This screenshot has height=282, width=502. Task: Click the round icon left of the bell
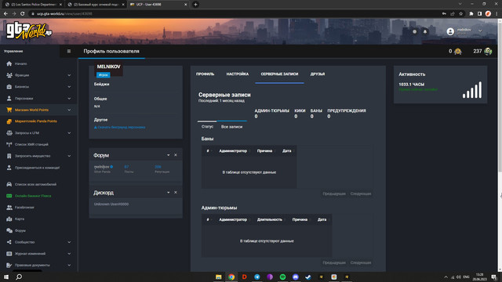pyautogui.click(x=415, y=31)
